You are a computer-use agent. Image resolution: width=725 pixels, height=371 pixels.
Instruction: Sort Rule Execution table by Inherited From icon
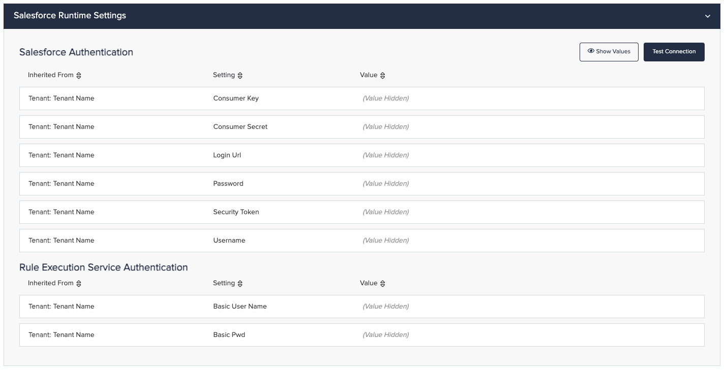pos(79,284)
